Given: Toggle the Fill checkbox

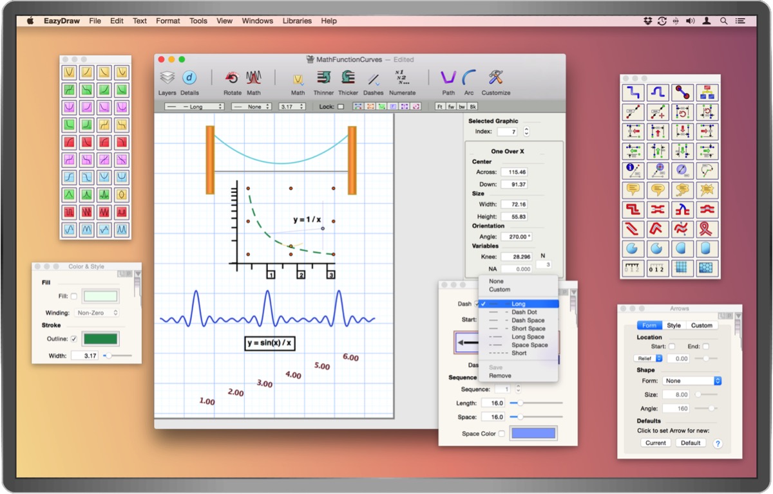Looking at the screenshot, I should [x=73, y=297].
